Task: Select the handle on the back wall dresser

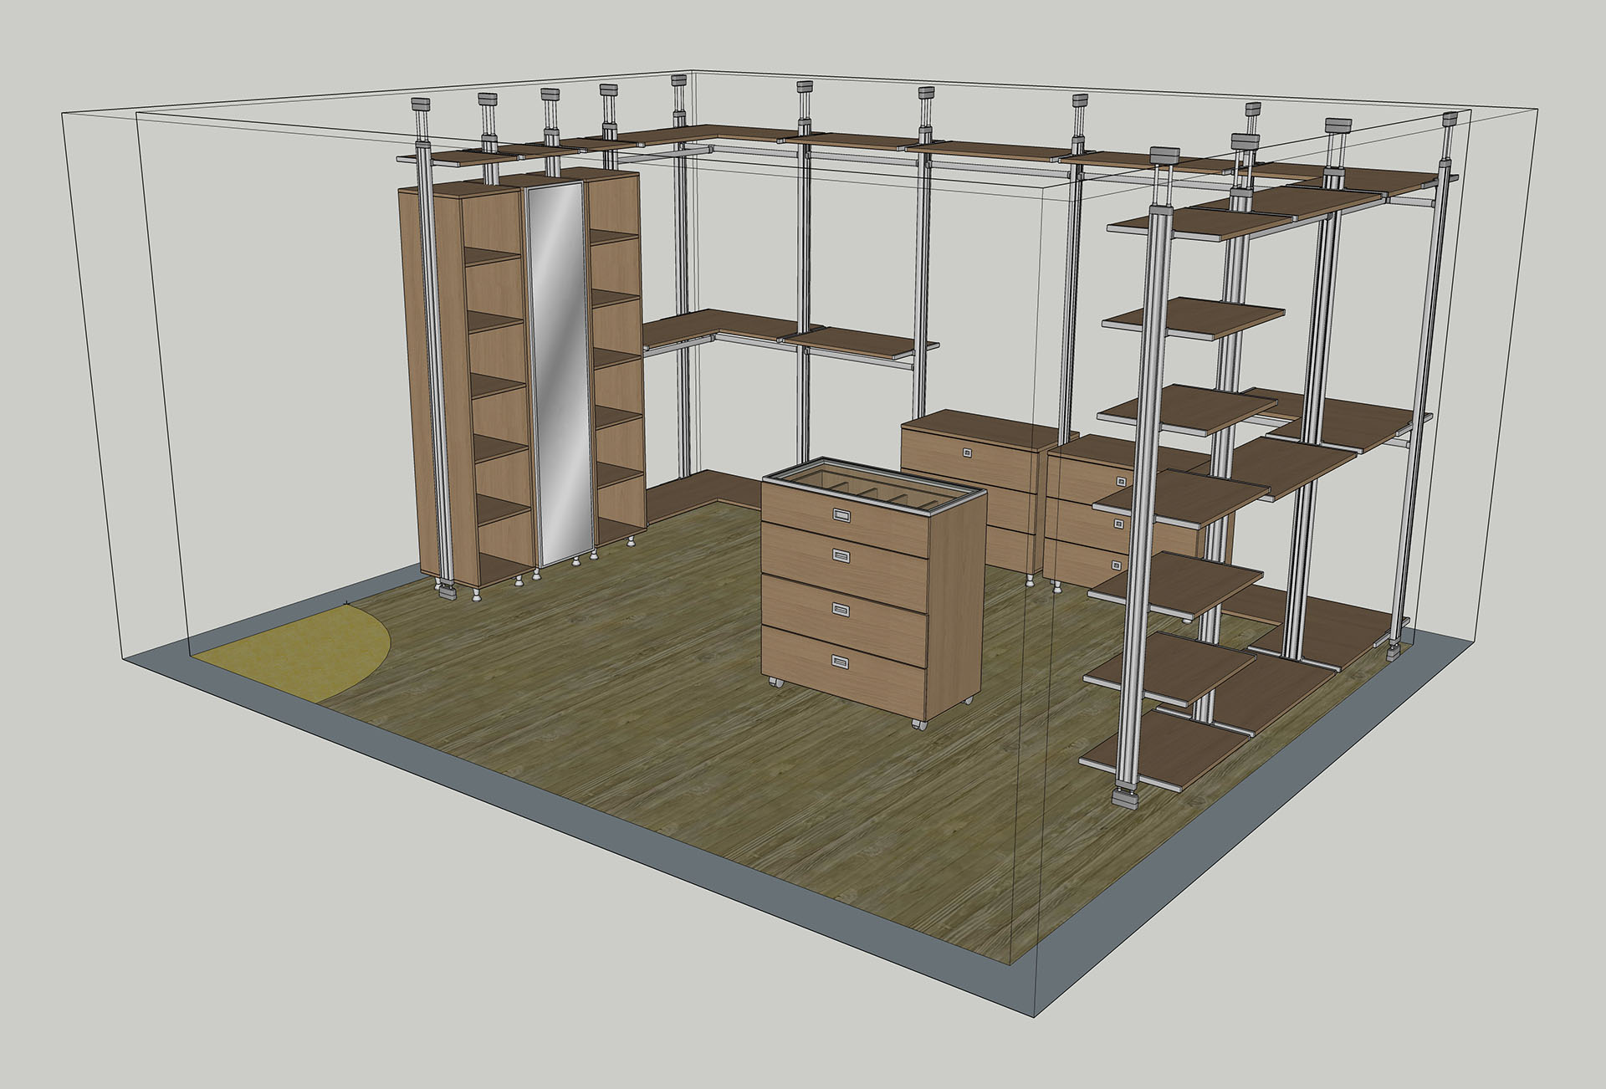Action: [969, 454]
